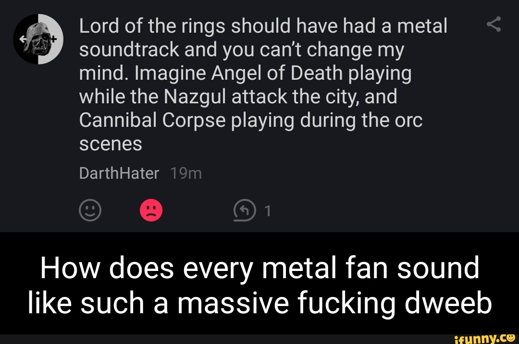
Task: Click the word 'scenes' ending the comment
Action: pyautogui.click(x=111, y=144)
